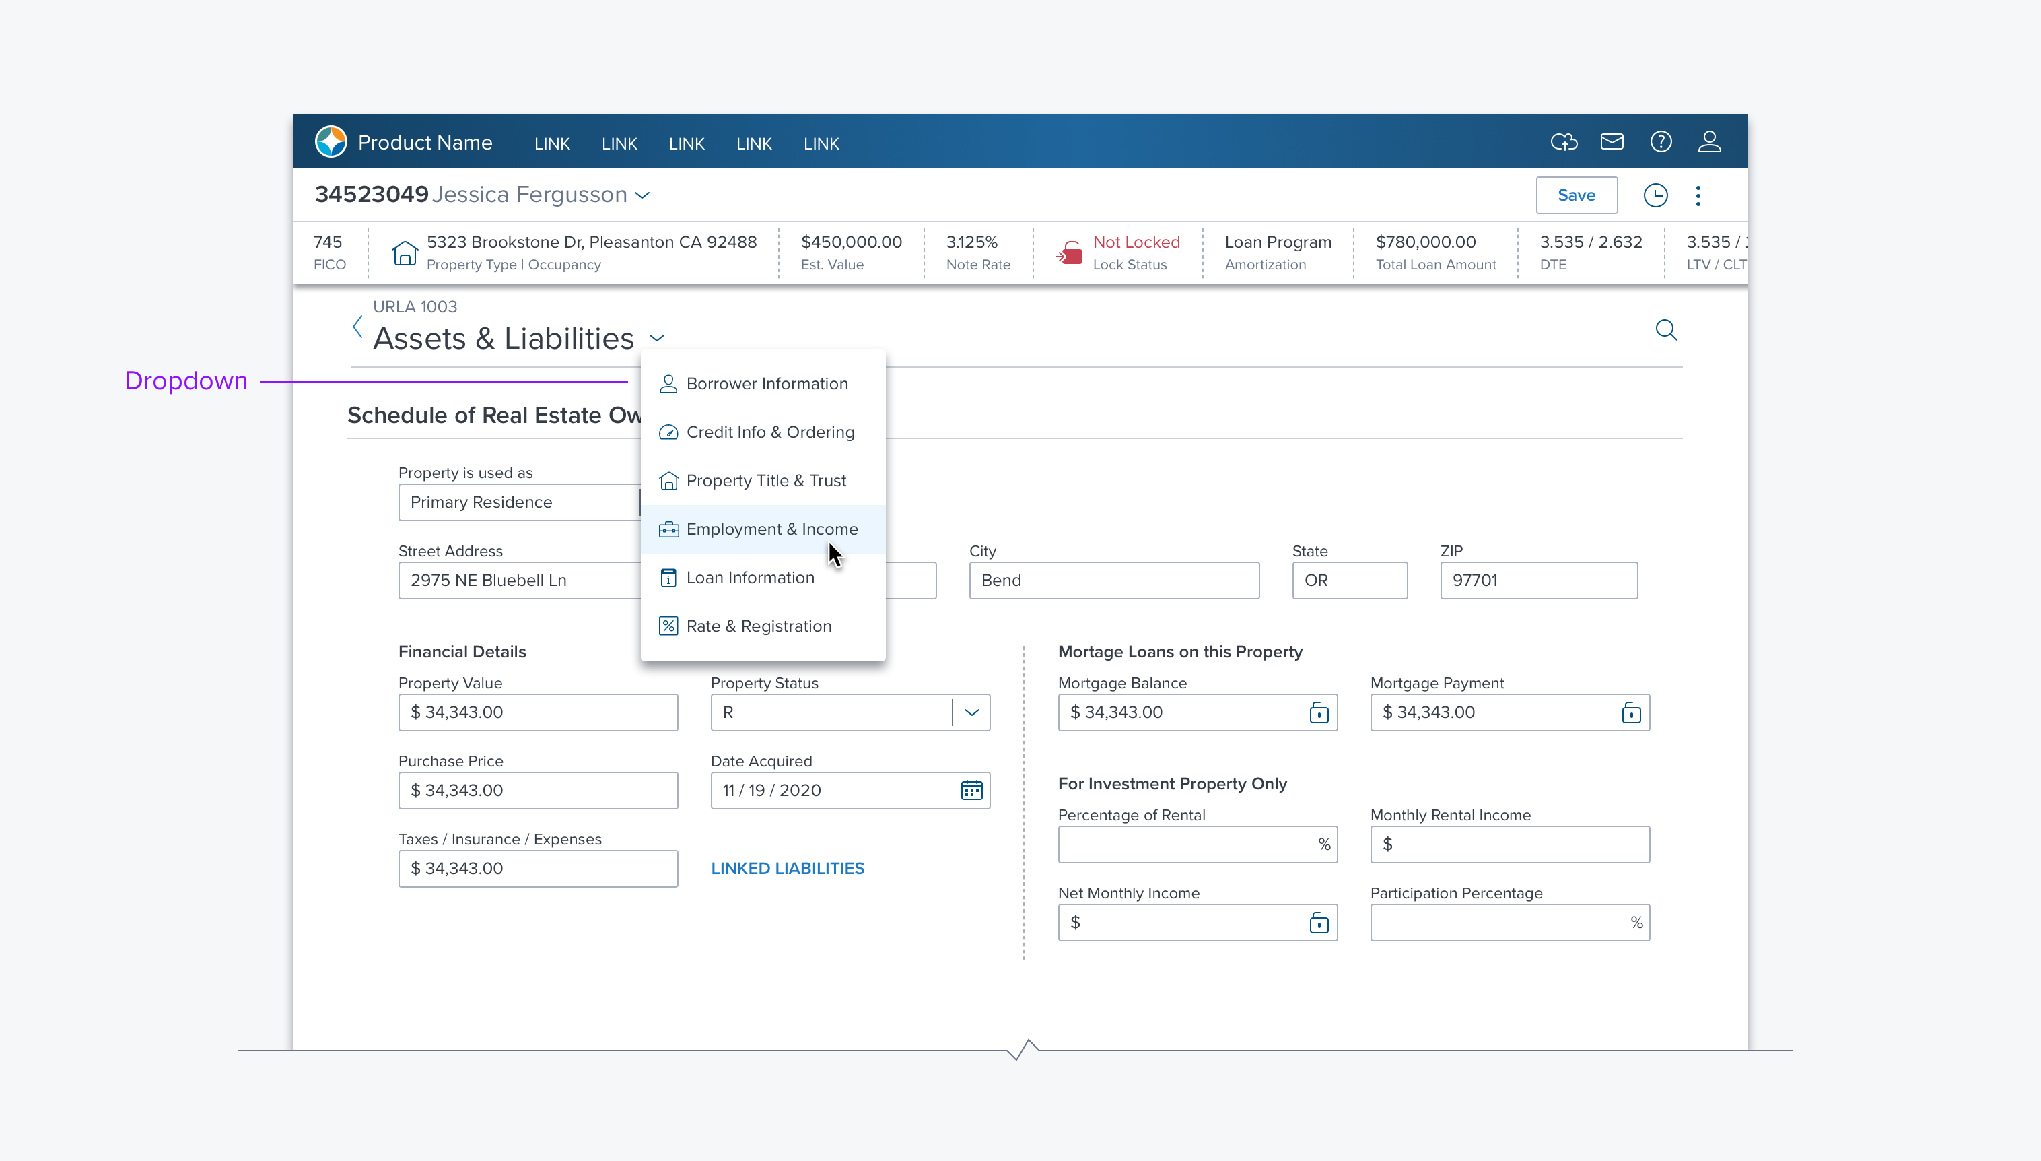Screen dimensions: 2041x1161
Task: Expand the Jessica Fergusson borrower dropdown
Action: [642, 195]
